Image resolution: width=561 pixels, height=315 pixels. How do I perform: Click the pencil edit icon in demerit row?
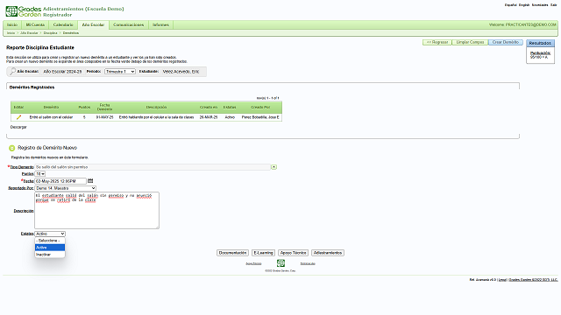coord(18,117)
